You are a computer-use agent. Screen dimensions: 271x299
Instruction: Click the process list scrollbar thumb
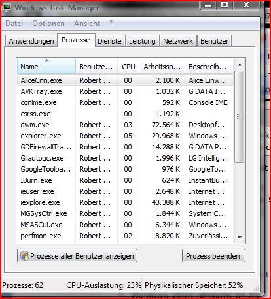pos(240,116)
